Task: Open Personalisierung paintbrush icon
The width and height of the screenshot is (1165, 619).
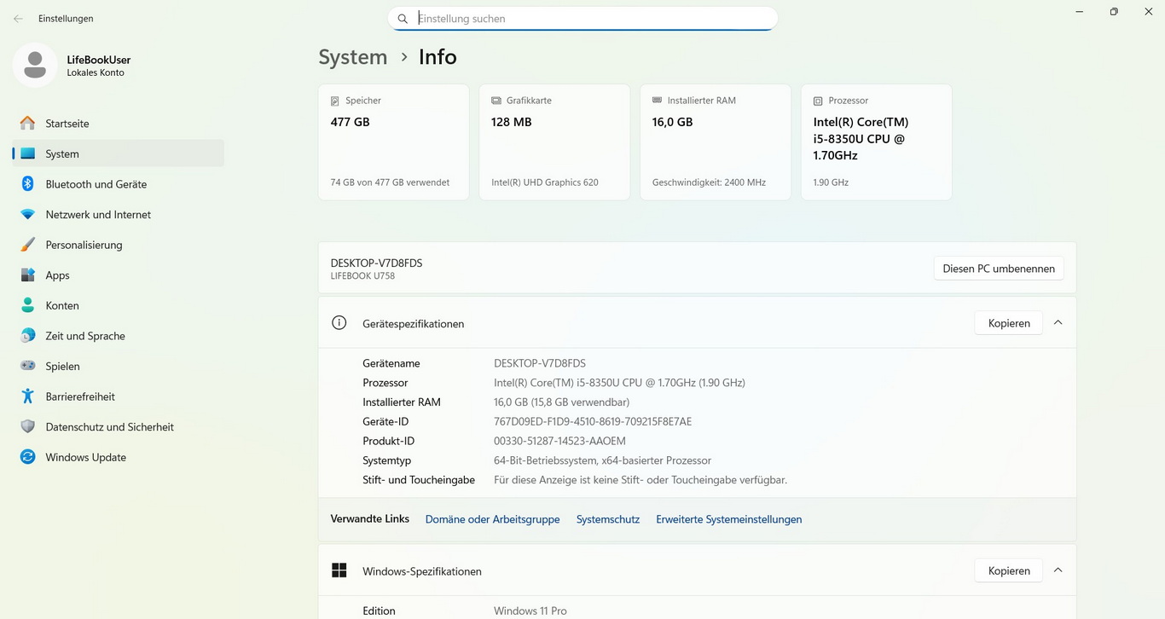Action: point(28,245)
